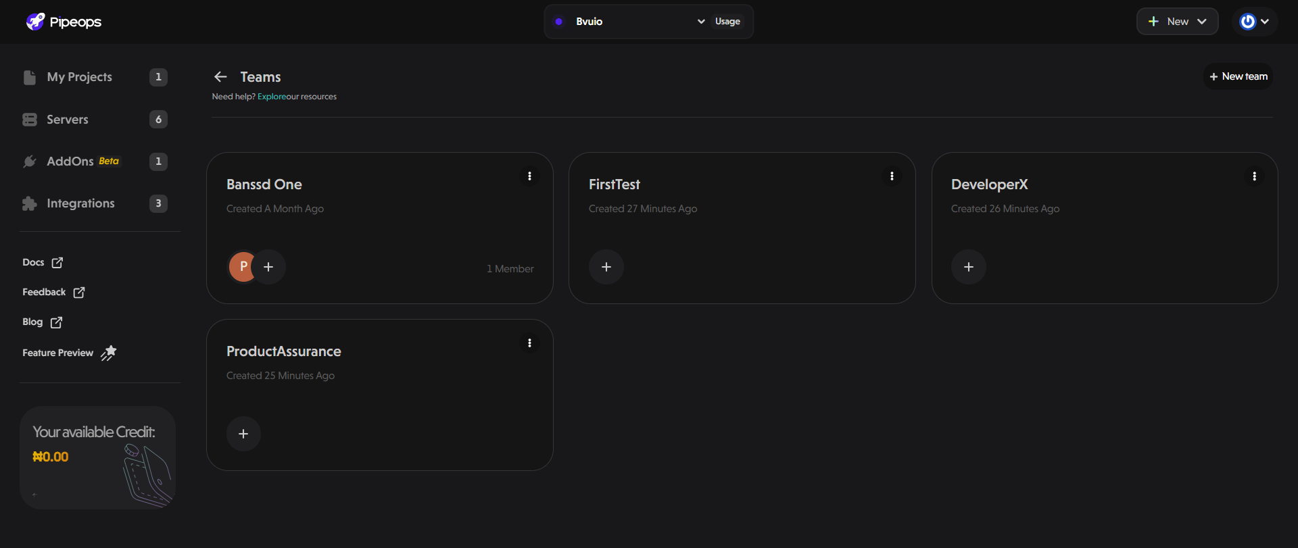Follow the Explore help link
This screenshot has height=548, width=1298.
(271, 97)
